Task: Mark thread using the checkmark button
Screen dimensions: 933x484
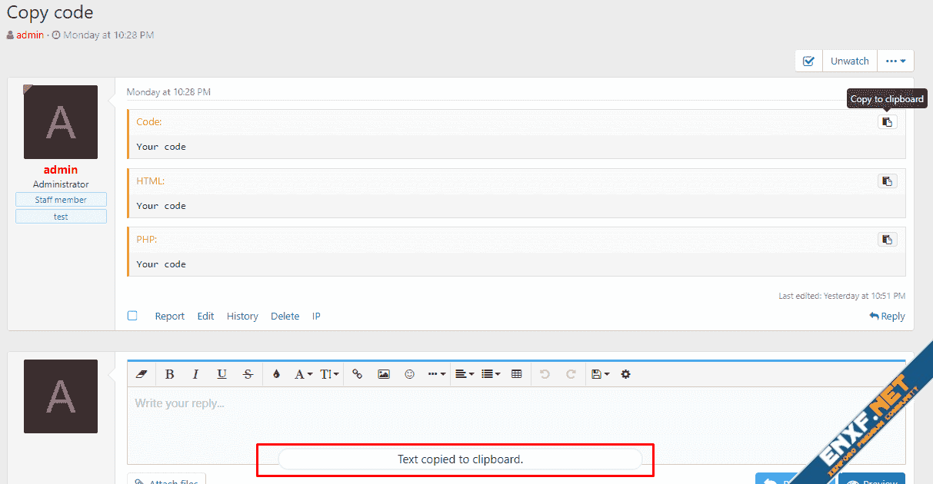Action: pos(808,61)
